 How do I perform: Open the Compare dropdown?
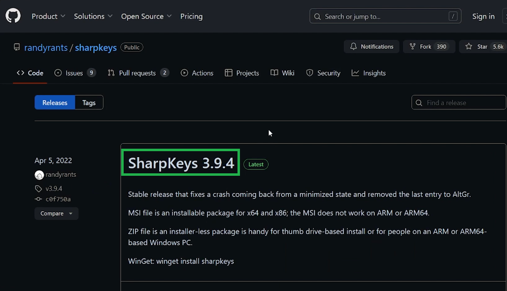[56, 214]
